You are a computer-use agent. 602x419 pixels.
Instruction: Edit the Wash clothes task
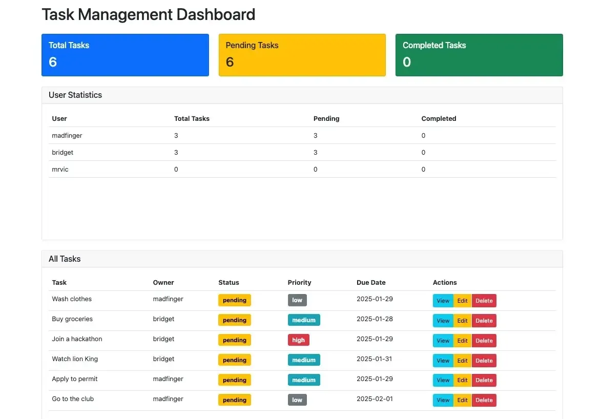point(462,301)
